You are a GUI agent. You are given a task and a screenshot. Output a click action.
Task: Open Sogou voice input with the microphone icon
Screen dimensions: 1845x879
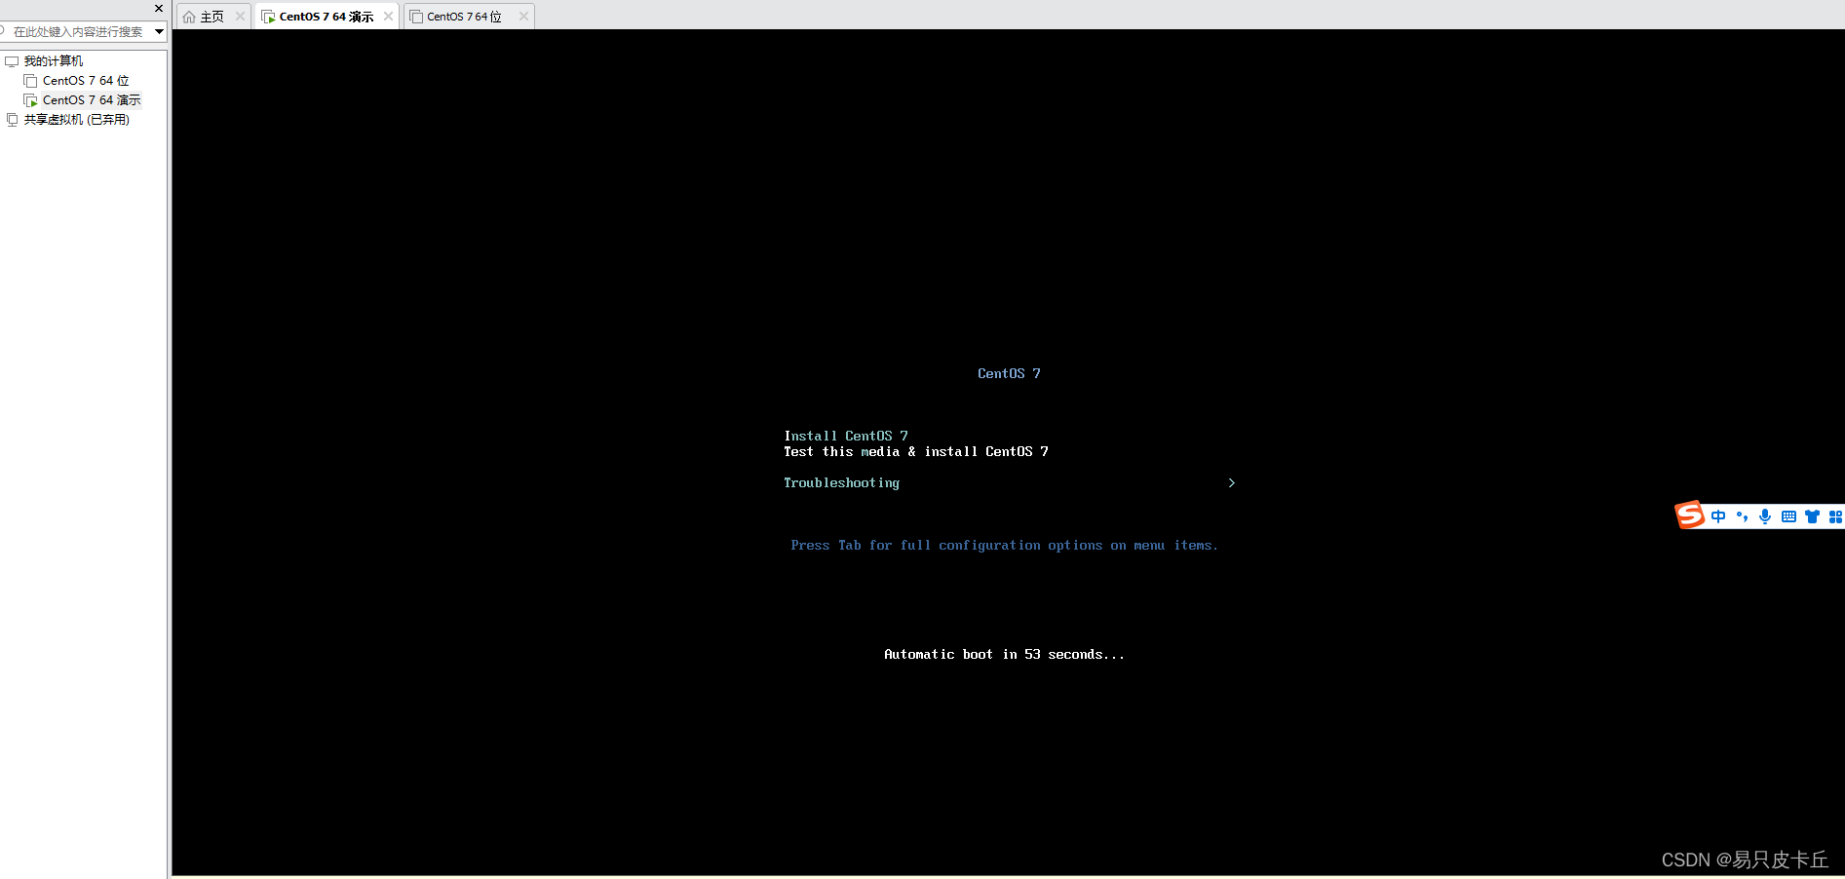(1764, 516)
